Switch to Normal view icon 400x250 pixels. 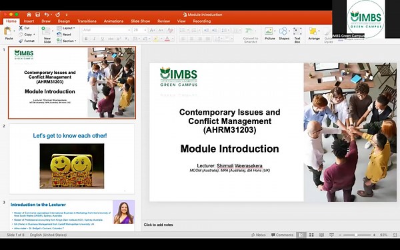click(301, 235)
